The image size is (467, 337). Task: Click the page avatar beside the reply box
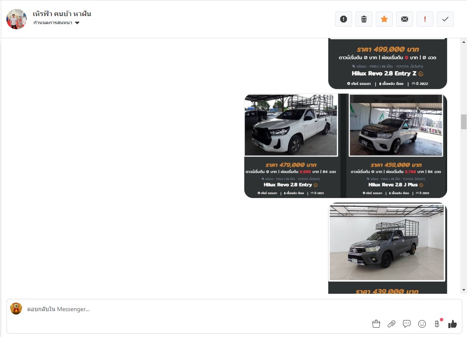pos(16,309)
